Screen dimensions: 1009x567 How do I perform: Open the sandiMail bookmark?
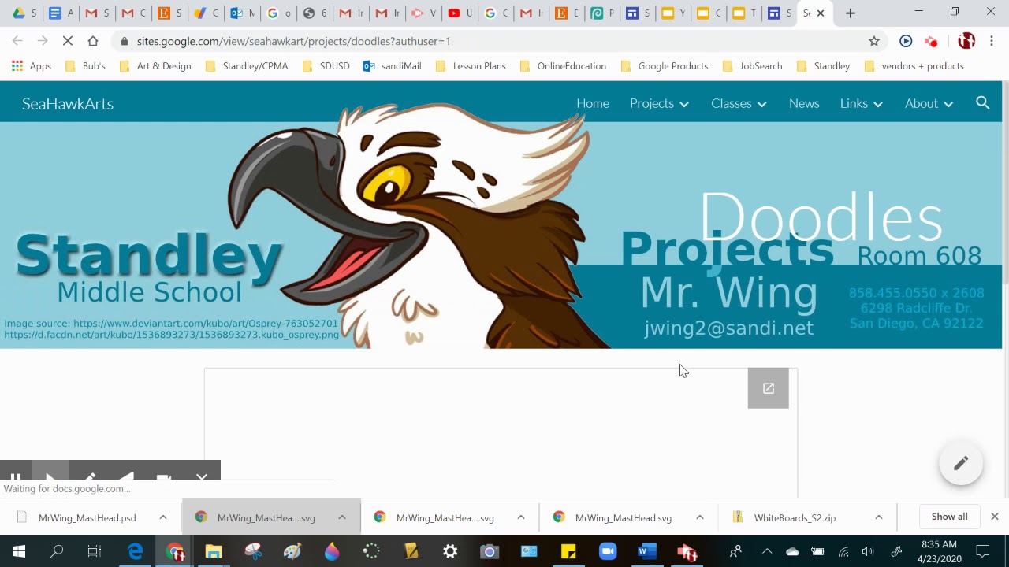tap(393, 66)
